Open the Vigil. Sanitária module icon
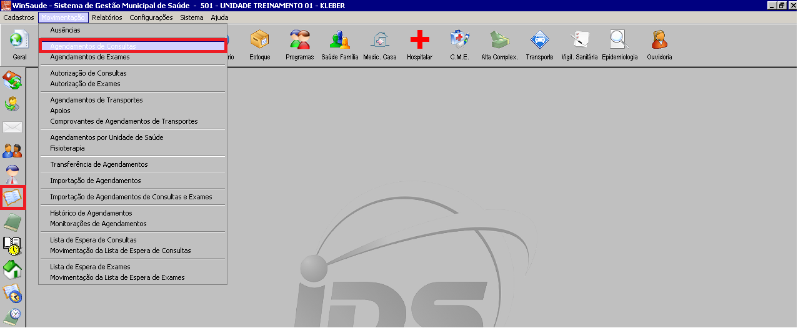Screen dimensions: 798x328 coord(579,40)
